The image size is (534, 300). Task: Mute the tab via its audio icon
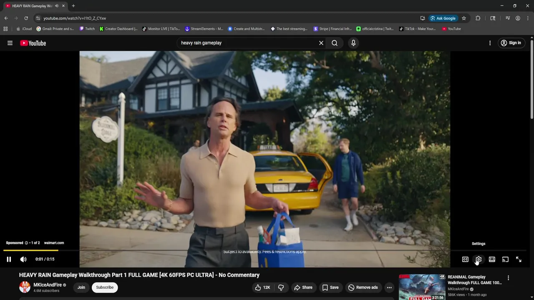[x=57, y=6]
